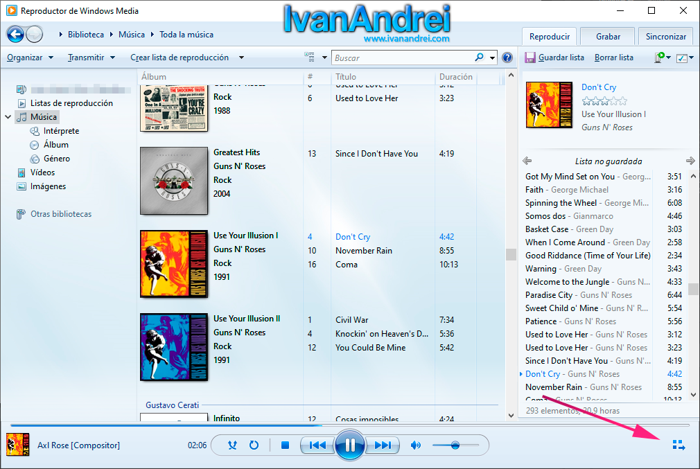Image resolution: width=700 pixels, height=469 pixels.
Task: Click the Guardar lista floppy disk icon
Action: coord(530,57)
